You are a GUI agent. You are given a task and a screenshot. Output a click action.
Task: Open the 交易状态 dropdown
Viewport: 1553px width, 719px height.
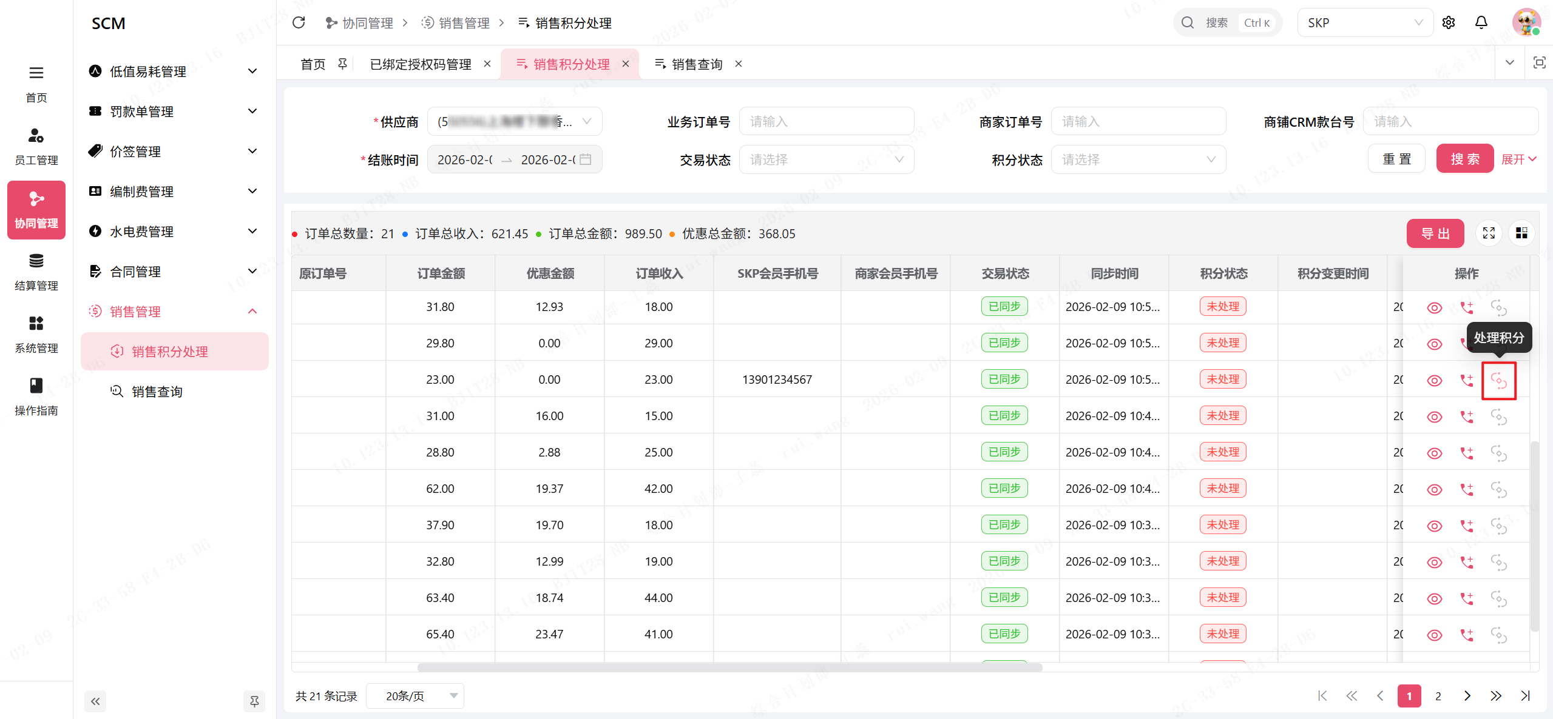[x=826, y=159]
